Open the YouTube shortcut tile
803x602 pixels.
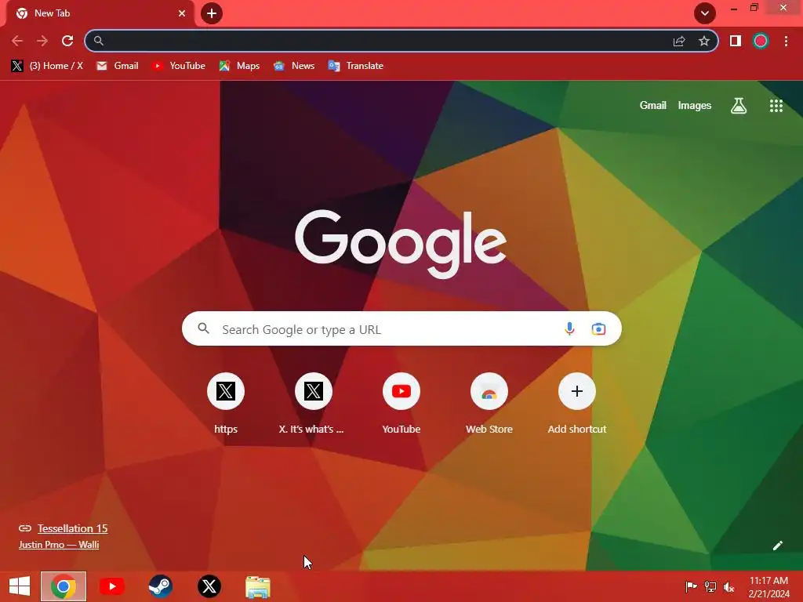401,404
